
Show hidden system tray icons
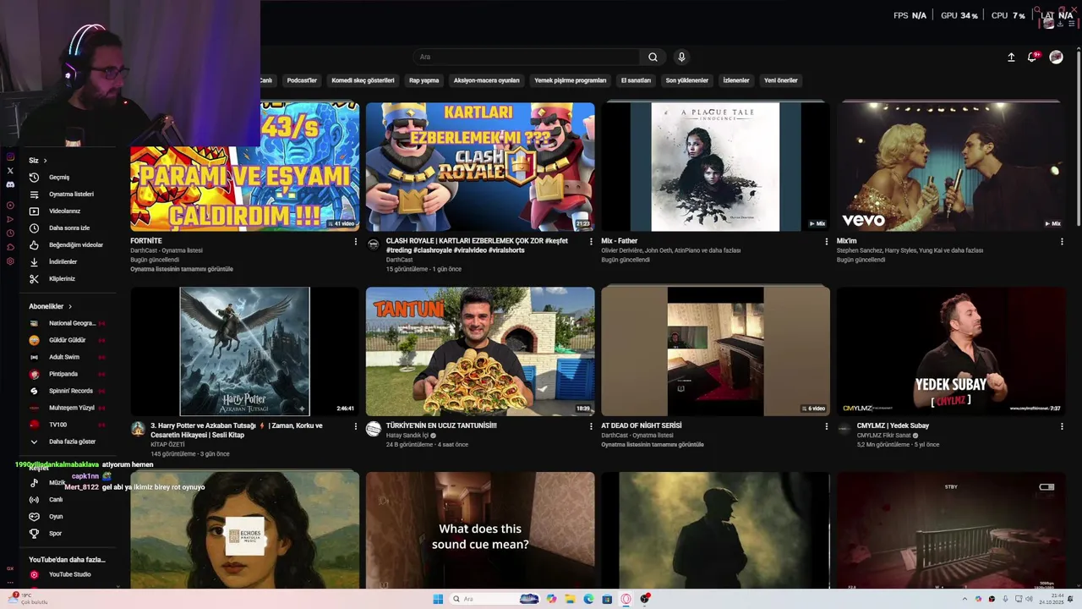[x=965, y=599]
